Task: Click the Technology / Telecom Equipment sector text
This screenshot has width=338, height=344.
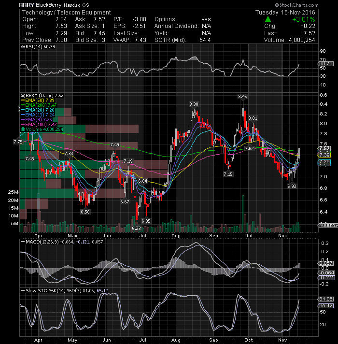Action: click(x=66, y=13)
